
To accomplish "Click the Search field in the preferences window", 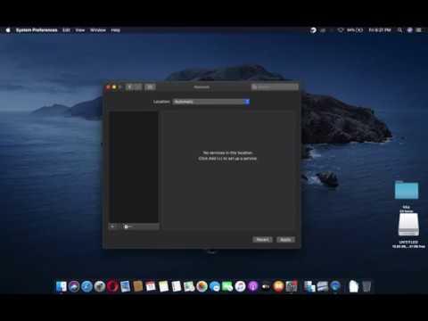I will point(275,86).
